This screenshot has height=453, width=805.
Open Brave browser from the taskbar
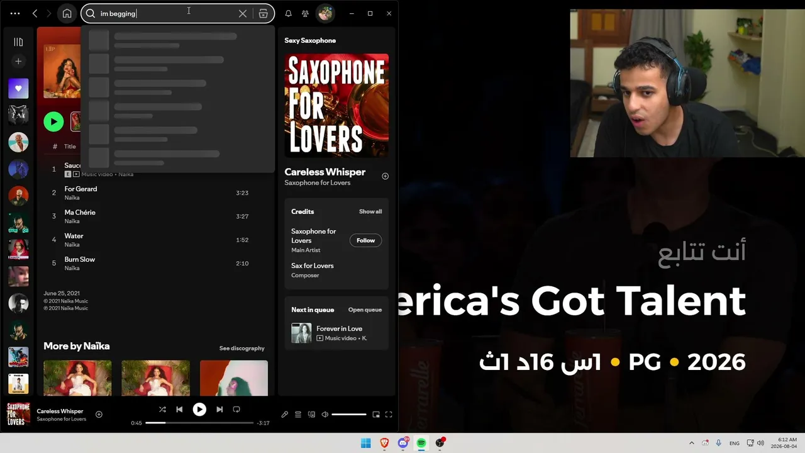pyautogui.click(x=384, y=443)
